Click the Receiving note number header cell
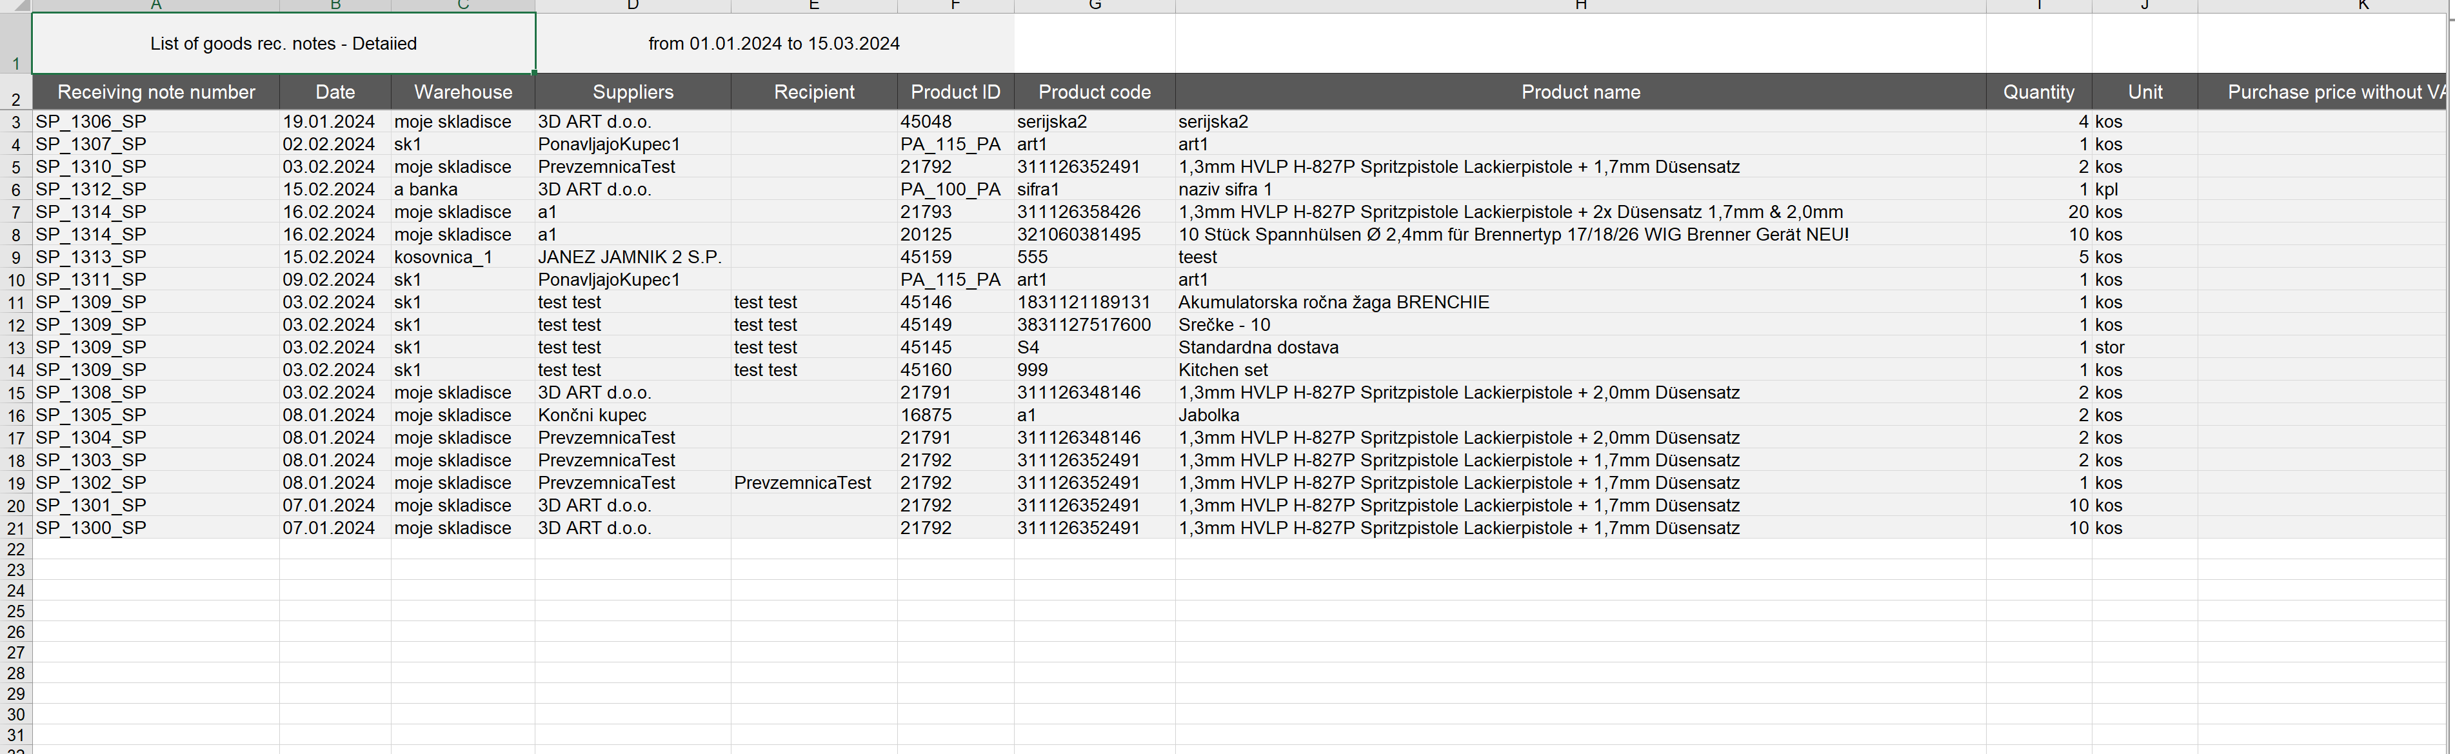 pos(155,92)
